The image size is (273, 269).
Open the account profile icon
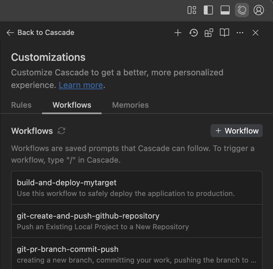[258, 10]
